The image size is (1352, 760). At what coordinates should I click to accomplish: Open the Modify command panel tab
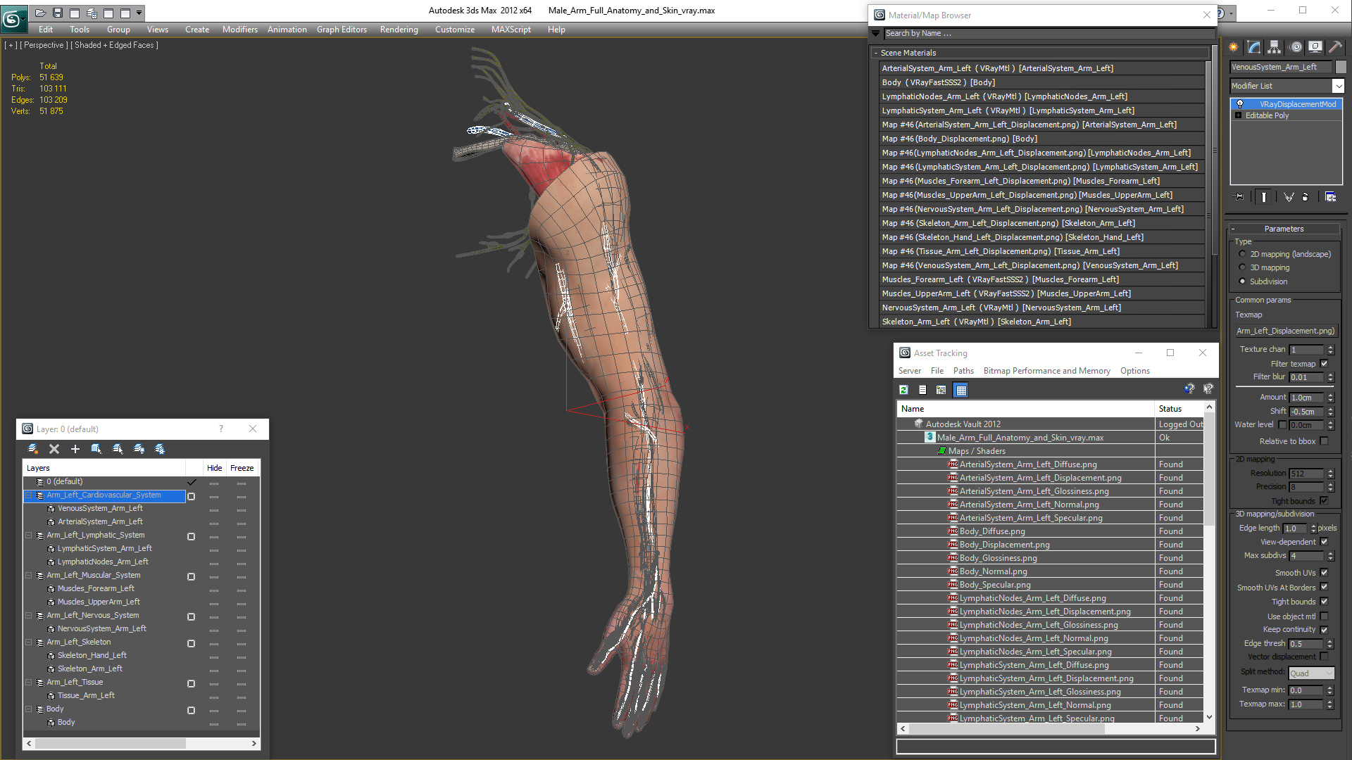(1254, 47)
